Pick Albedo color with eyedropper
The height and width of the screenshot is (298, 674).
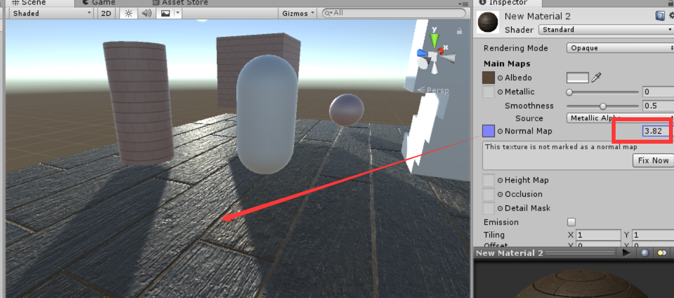point(596,78)
